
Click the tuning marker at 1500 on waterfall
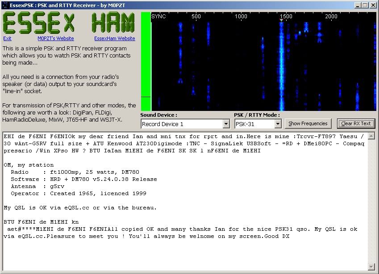click(281, 20)
